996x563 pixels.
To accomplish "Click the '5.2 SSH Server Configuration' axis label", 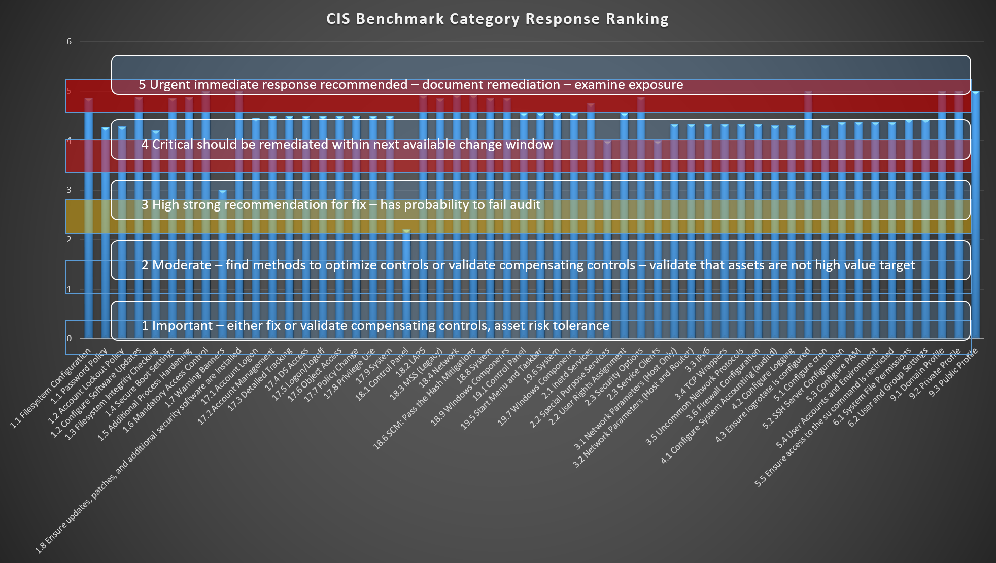I will (x=804, y=388).
